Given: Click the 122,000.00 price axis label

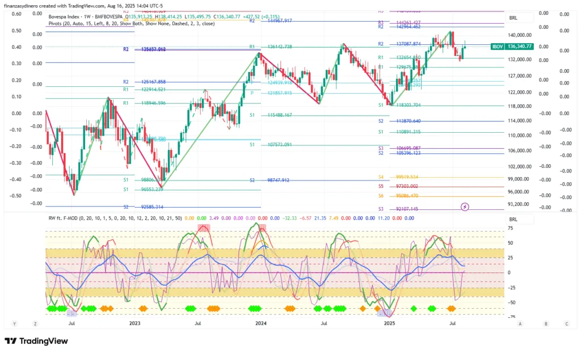Looking at the screenshot, I should pyautogui.click(x=520, y=93).
